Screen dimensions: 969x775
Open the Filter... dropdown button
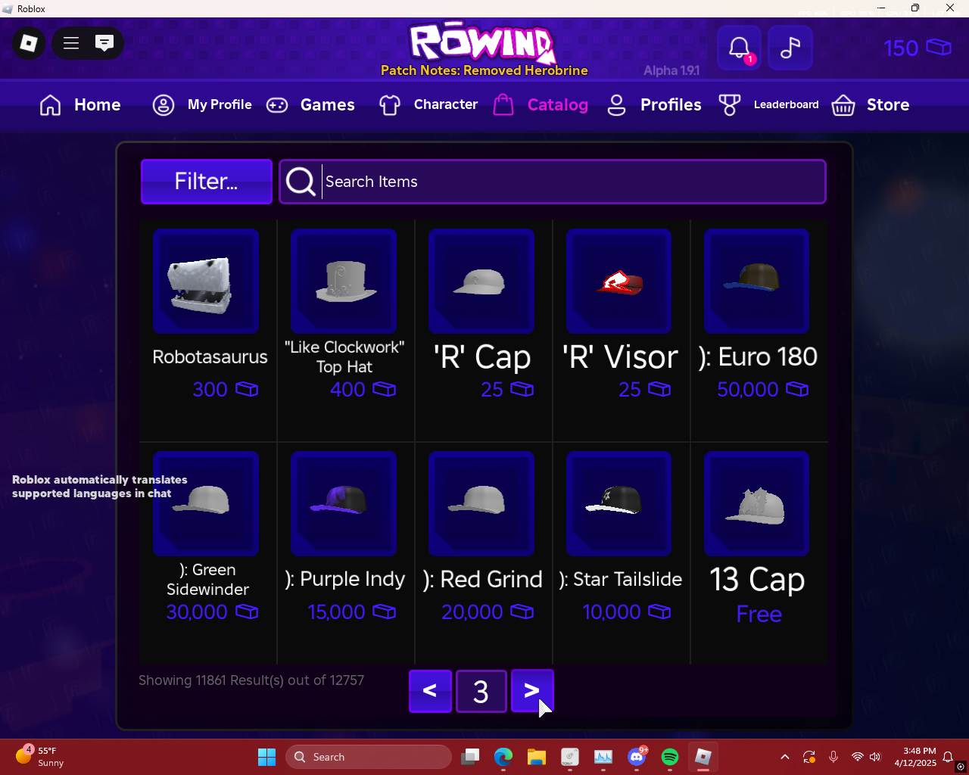(207, 182)
